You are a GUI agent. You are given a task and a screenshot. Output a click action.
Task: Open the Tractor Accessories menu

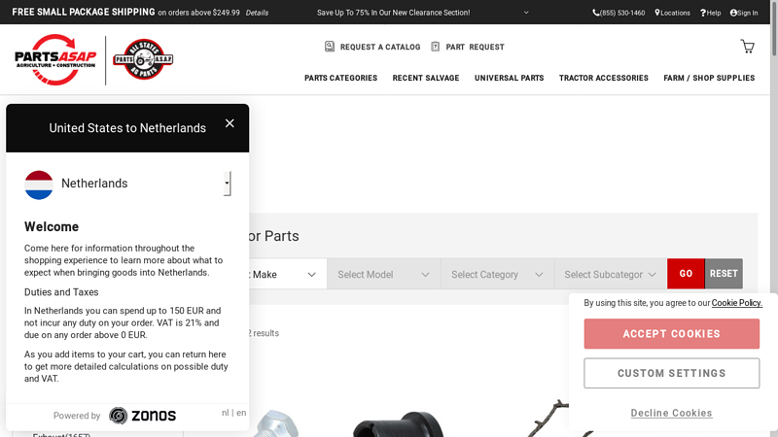click(x=603, y=78)
